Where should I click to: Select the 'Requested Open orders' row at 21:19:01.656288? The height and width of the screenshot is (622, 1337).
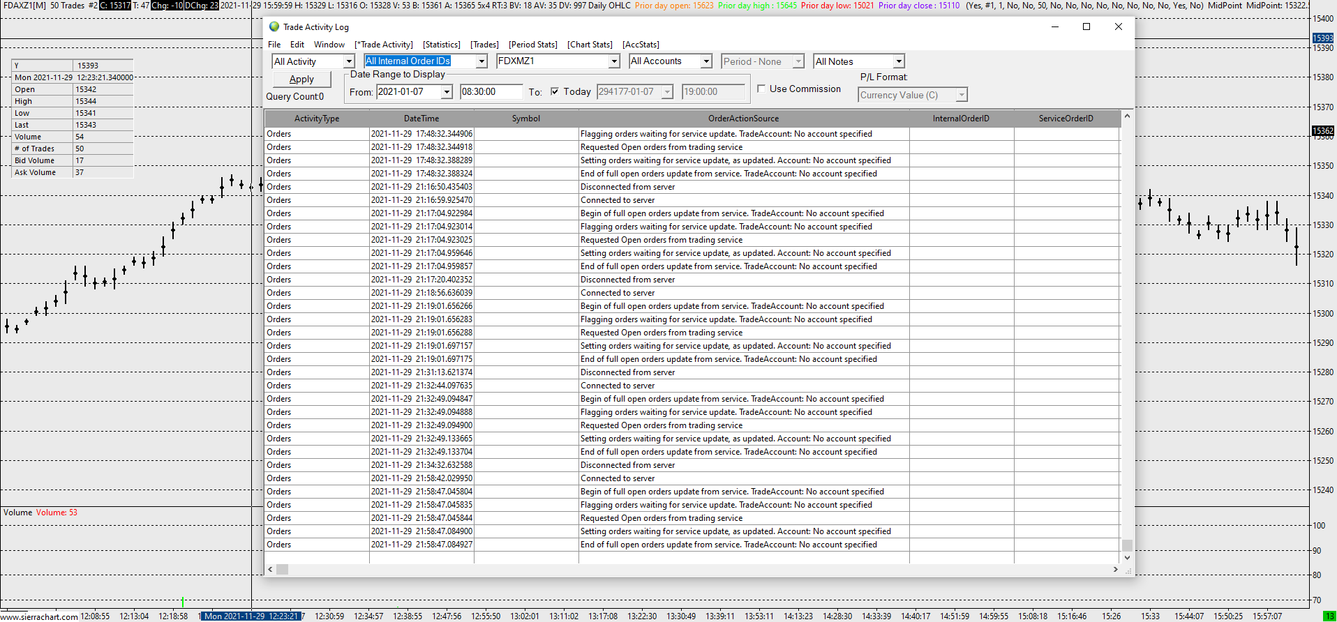coord(692,333)
